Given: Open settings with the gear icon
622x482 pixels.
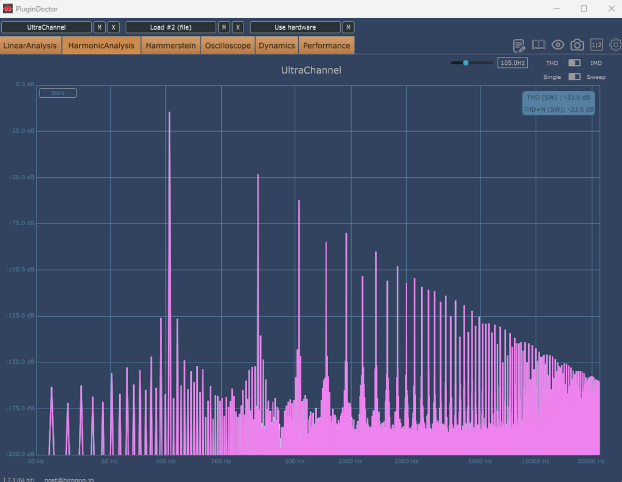Looking at the screenshot, I should coord(616,45).
